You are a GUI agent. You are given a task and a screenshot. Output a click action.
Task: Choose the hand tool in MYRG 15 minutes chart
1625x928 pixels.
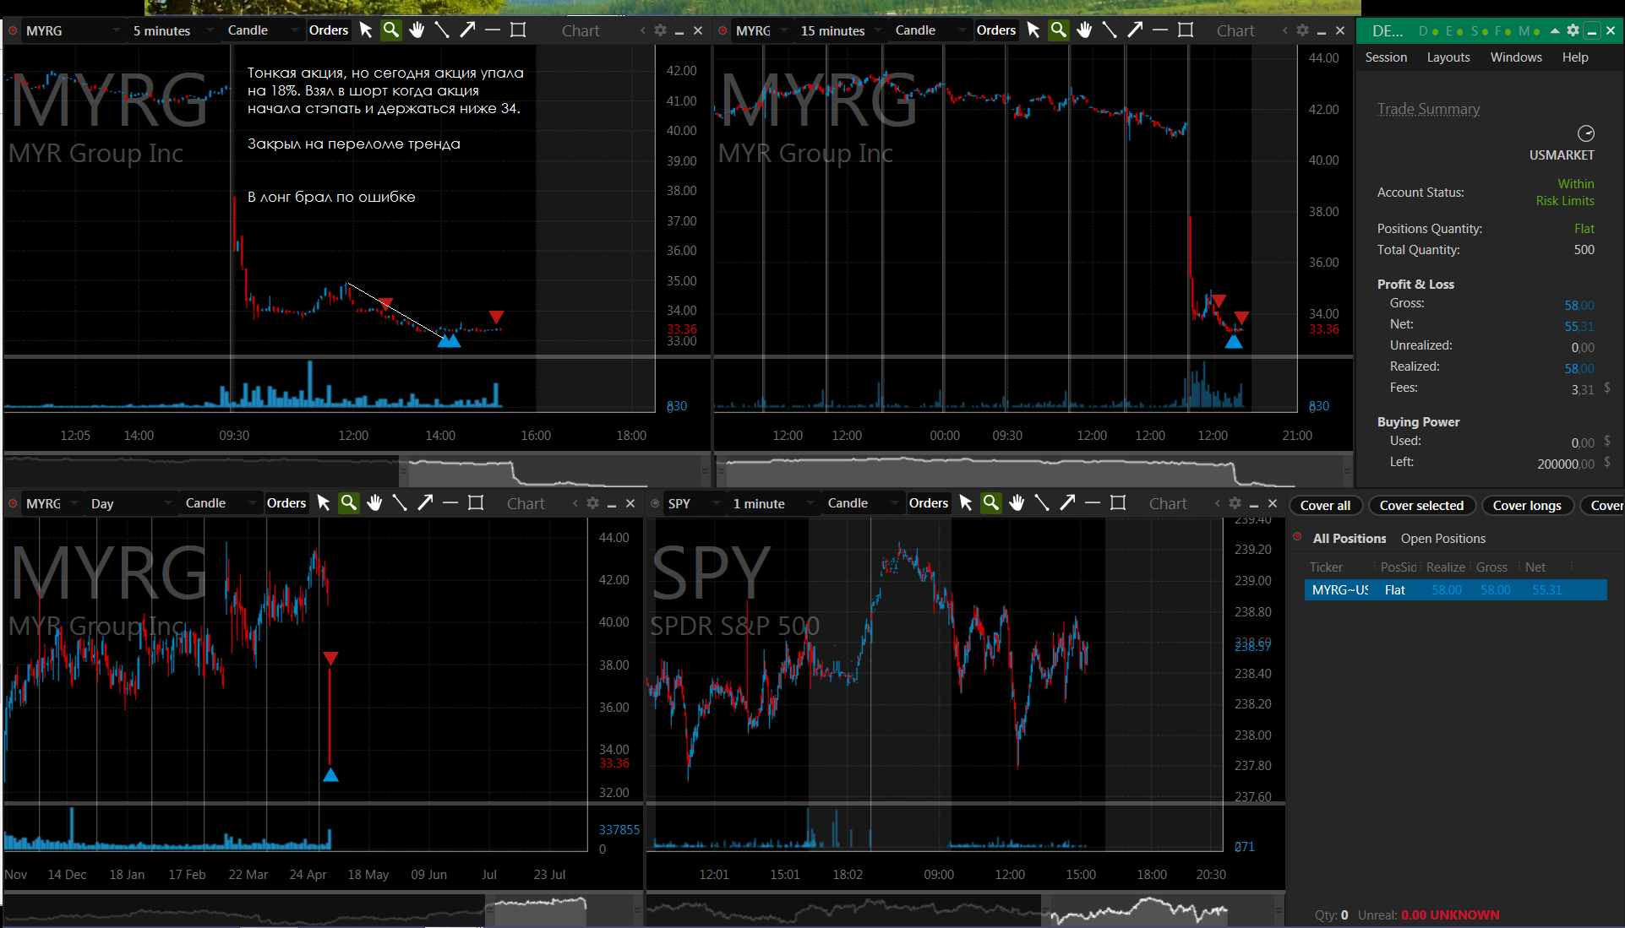tap(1084, 30)
